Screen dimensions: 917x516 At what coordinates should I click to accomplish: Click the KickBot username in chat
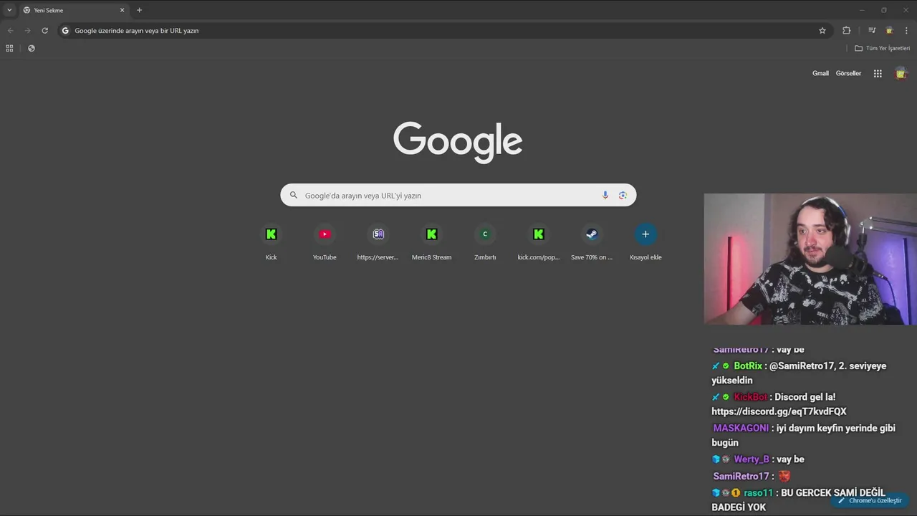click(x=750, y=397)
